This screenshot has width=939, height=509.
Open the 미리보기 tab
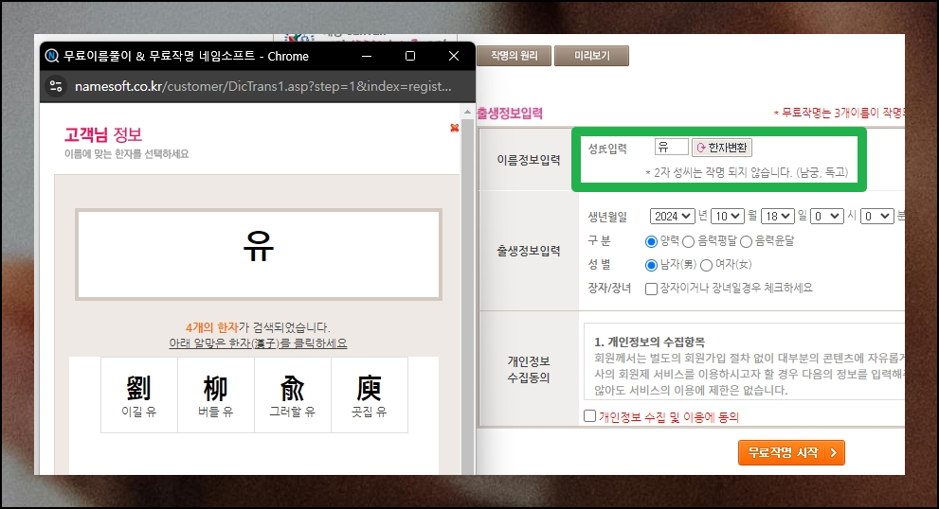pyautogui.click(x=591, y=56)
